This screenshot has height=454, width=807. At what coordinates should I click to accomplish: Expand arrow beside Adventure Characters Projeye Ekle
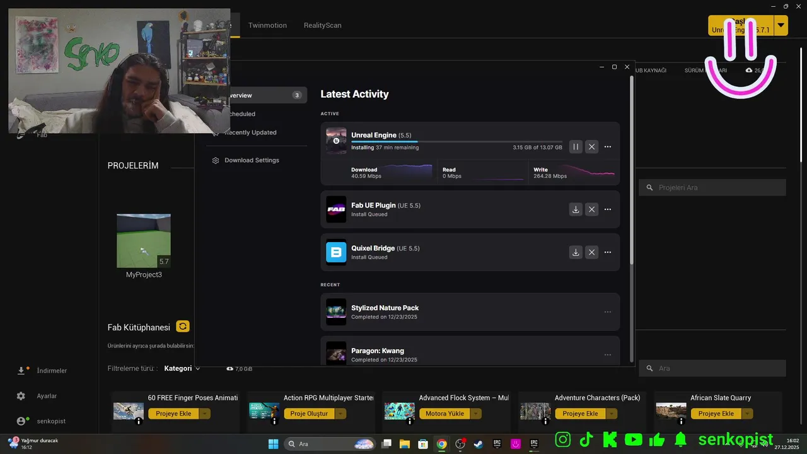click(612, 414)
